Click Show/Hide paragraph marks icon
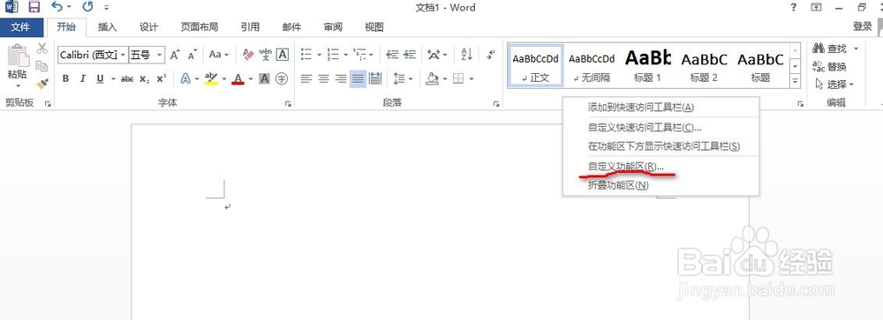Screen dimensions: 883x320 pos(491,55)
